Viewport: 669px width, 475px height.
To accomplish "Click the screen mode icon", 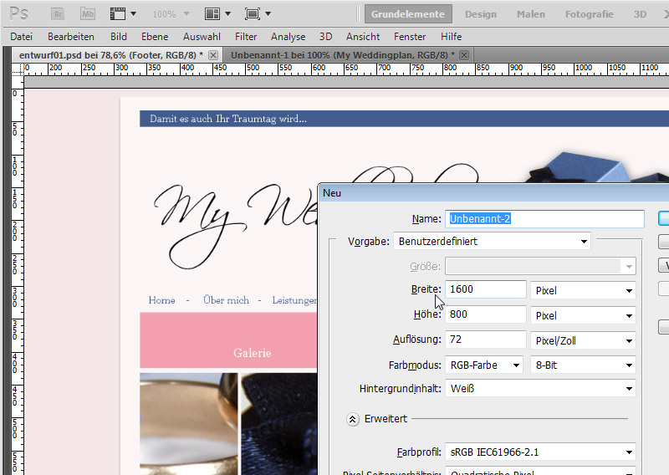I will pyautogui.click(x=252, y=14).
